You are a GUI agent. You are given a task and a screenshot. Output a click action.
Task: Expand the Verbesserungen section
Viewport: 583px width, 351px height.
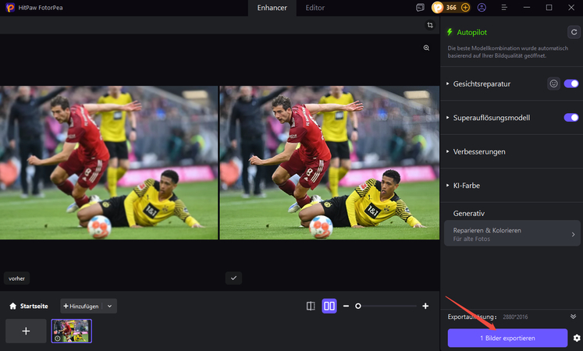coord(479,151)
